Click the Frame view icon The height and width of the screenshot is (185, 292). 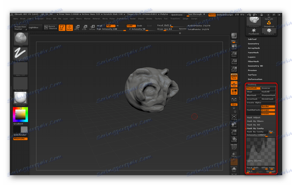pos(234,117)
